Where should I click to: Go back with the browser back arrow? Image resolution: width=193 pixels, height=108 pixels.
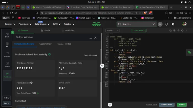point(3,13)
